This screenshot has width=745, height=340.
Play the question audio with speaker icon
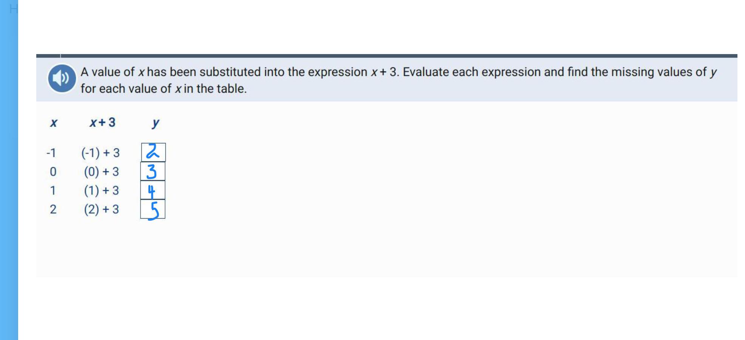pyautogui.click(x=62, y=78)
